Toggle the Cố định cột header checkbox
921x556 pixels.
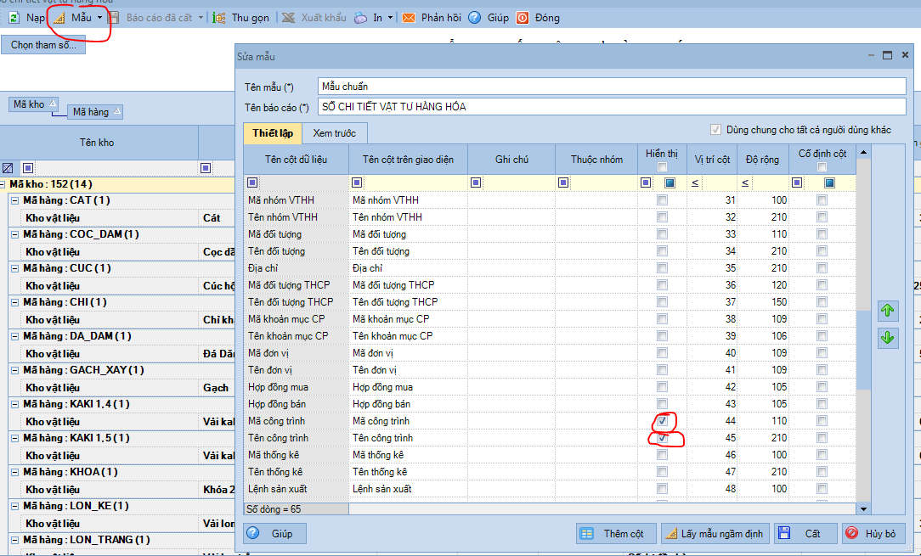tap(822, 167)
